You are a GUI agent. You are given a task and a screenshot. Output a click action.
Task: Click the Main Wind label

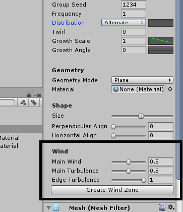pos(67,162)
